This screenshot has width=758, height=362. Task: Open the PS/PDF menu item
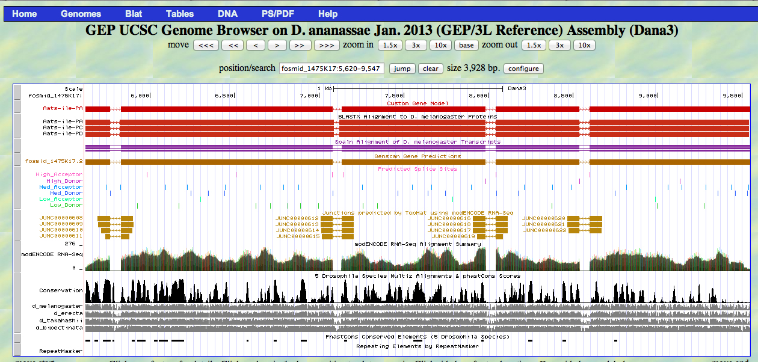coord(278,14)
